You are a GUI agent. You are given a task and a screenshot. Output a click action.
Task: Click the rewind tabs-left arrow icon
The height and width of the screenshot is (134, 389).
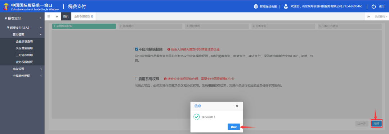pos(57,16)
